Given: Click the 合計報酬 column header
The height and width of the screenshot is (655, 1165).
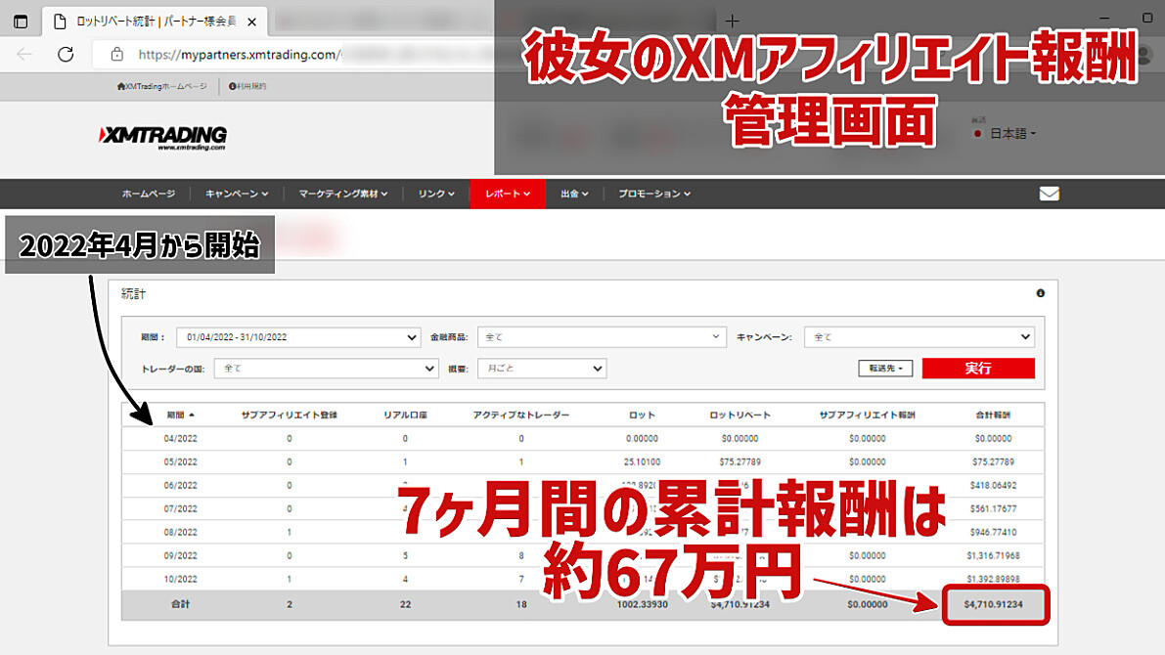Looking at the screenshot, I should click(994, 415).
